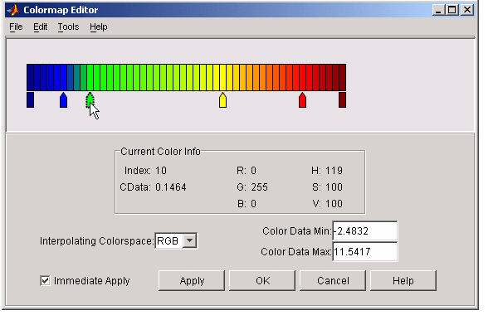Click the Help button at bottom
The width and height of the screenshot is (498, 315).
tap(403, 281)
